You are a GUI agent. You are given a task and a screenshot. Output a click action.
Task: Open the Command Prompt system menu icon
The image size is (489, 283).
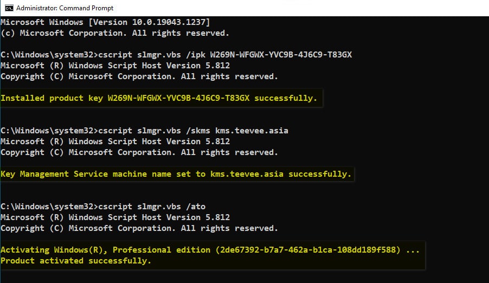tap(9, 8)
